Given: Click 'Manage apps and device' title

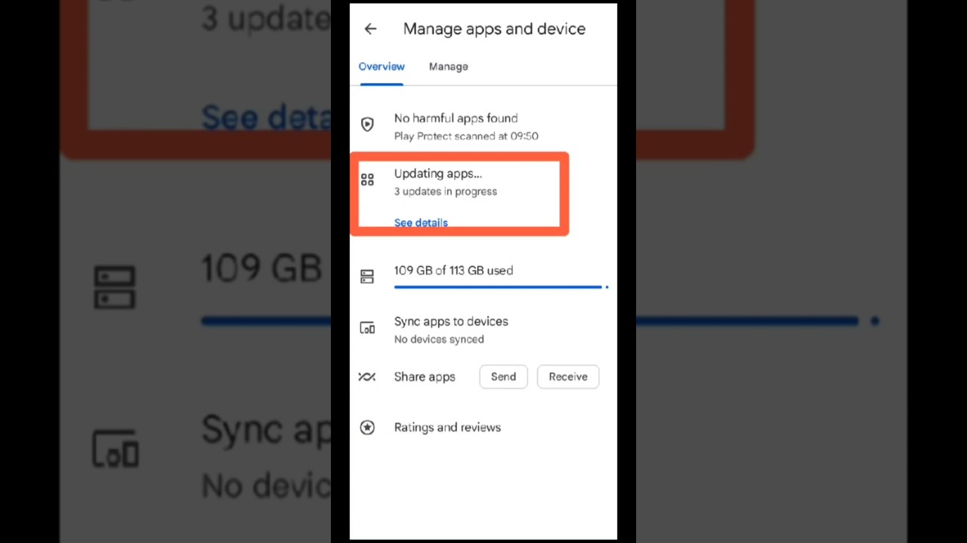Looking at the screenshot, I should [494, 29].
